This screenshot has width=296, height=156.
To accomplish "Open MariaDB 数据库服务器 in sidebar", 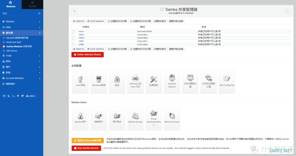I will click(x=17, y=38).
